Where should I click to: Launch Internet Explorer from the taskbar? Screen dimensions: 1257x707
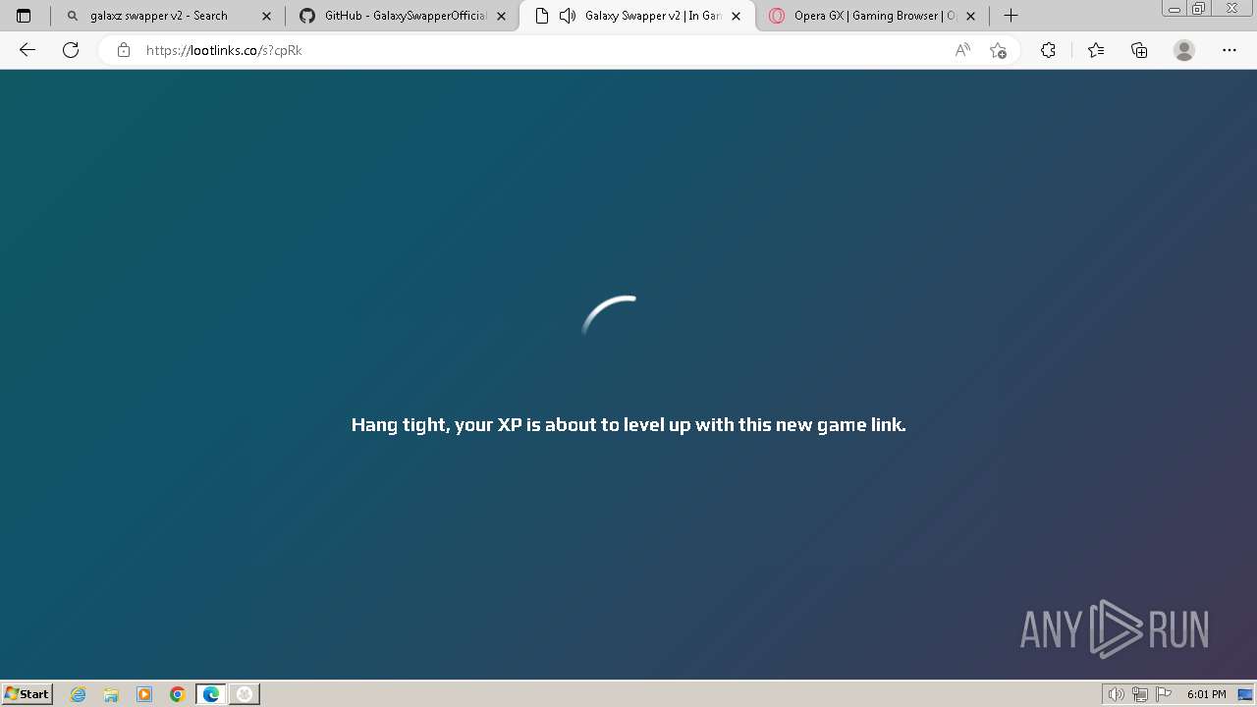[79, 694]
